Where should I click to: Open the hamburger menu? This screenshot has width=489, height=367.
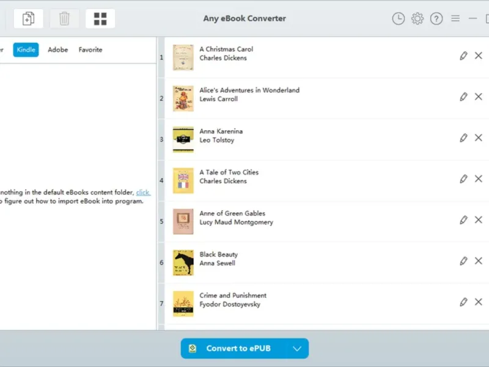(x=455, y=19)
